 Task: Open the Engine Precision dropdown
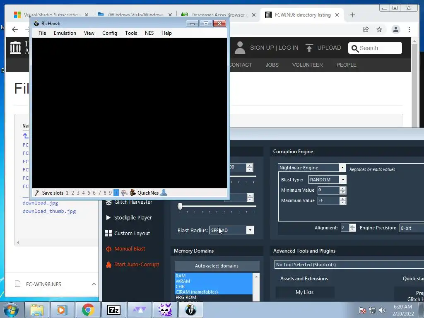click(412, 228)
